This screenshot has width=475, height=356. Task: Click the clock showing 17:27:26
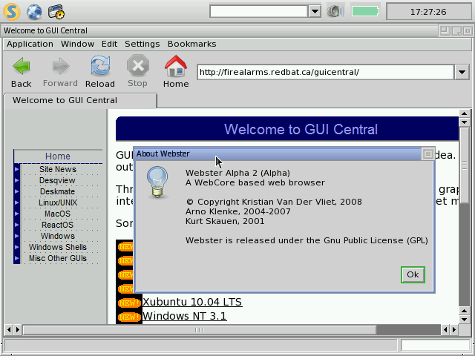click(x=428, y=12)
